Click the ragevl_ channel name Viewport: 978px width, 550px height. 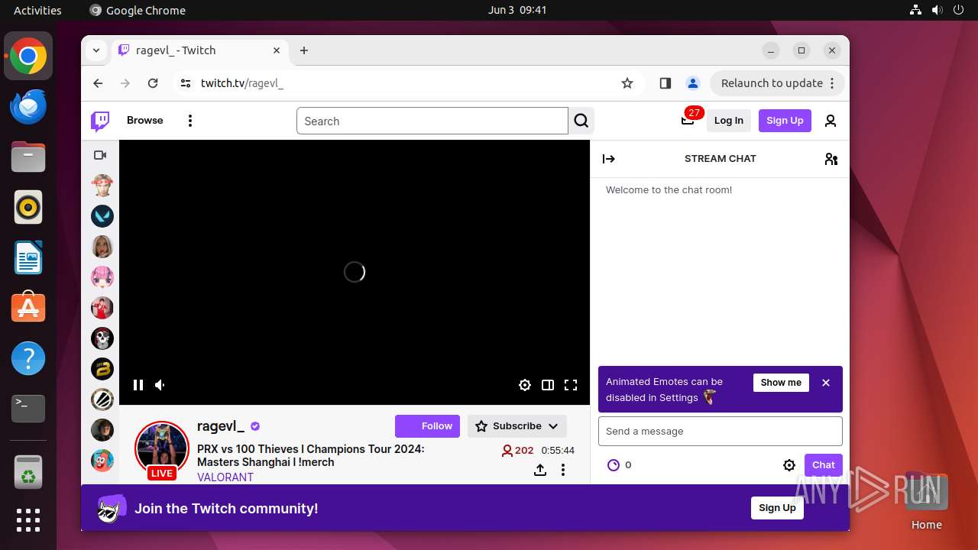tap(221, 426)
